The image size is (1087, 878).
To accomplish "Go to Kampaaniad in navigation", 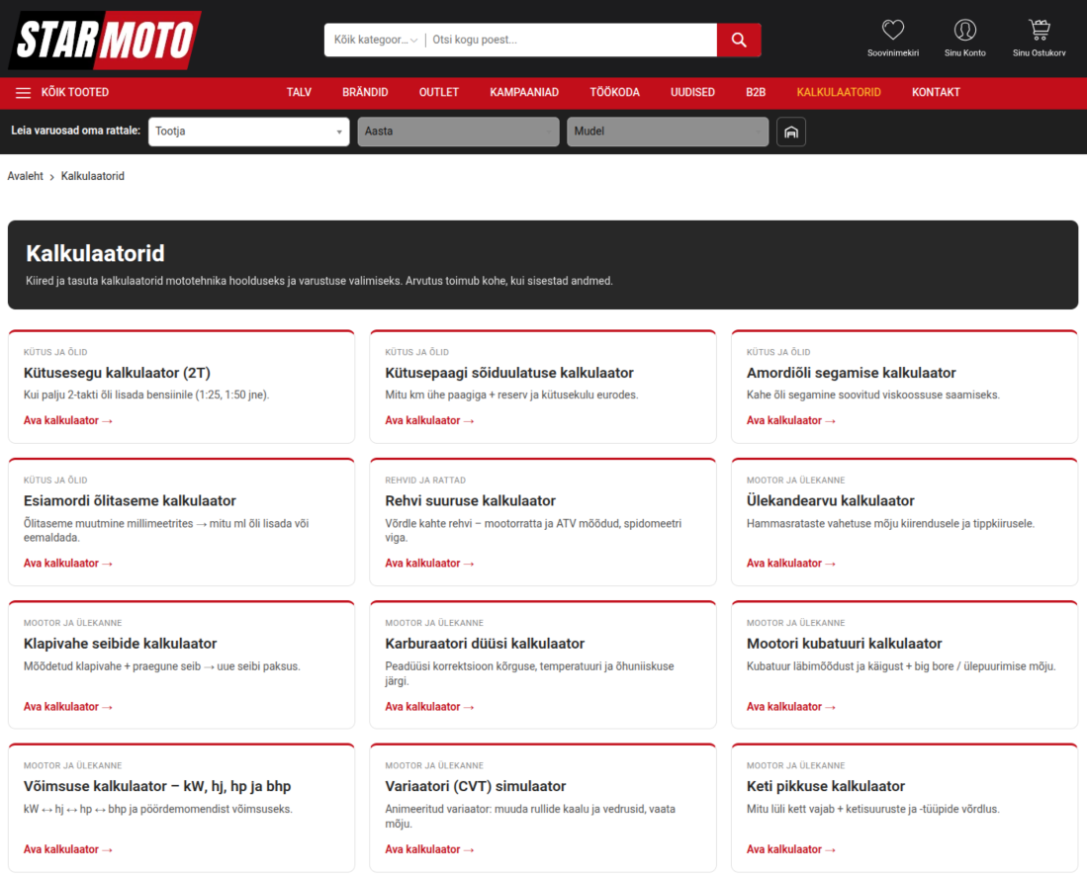I will 524,92.
